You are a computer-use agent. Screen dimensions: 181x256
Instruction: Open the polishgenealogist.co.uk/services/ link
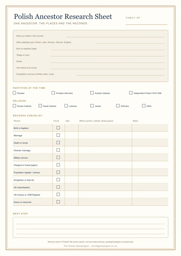(119, 242)
